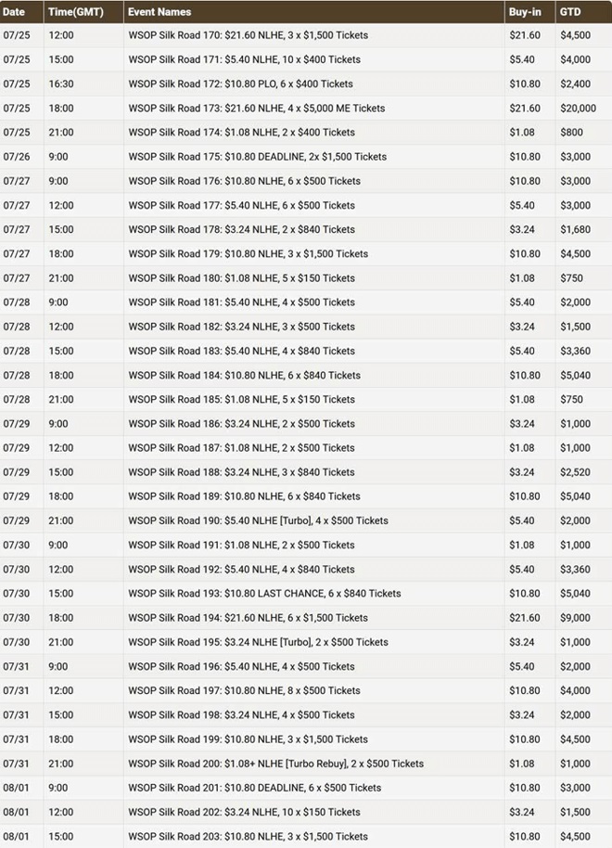612x848 pixels.
Task: Click the Date column header
Action: click(14, 12)
